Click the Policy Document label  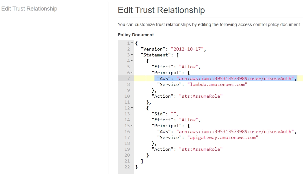[136, 35]
